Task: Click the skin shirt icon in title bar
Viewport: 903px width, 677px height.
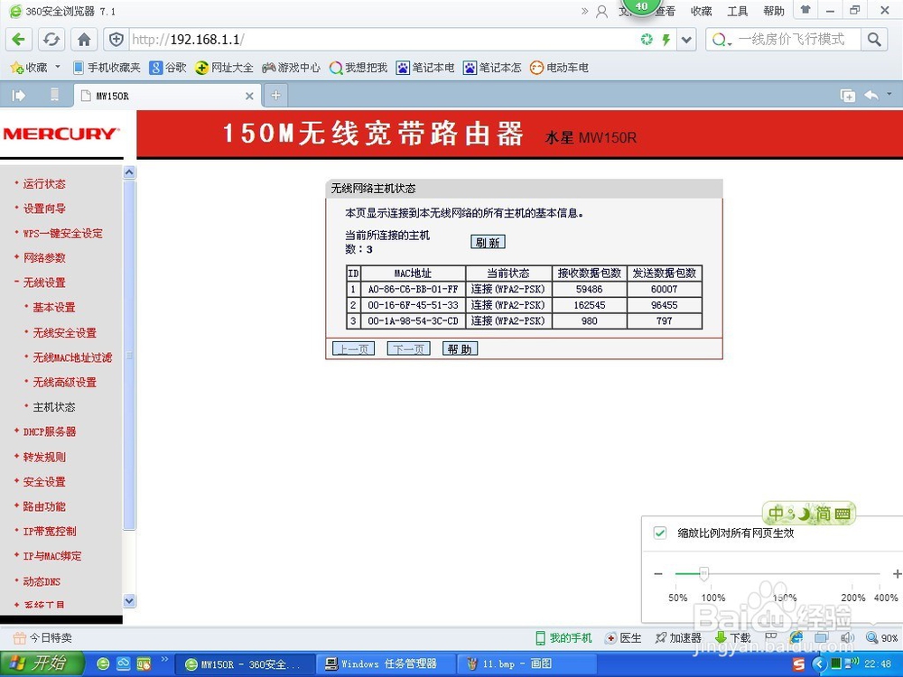Action: [805, 9]
